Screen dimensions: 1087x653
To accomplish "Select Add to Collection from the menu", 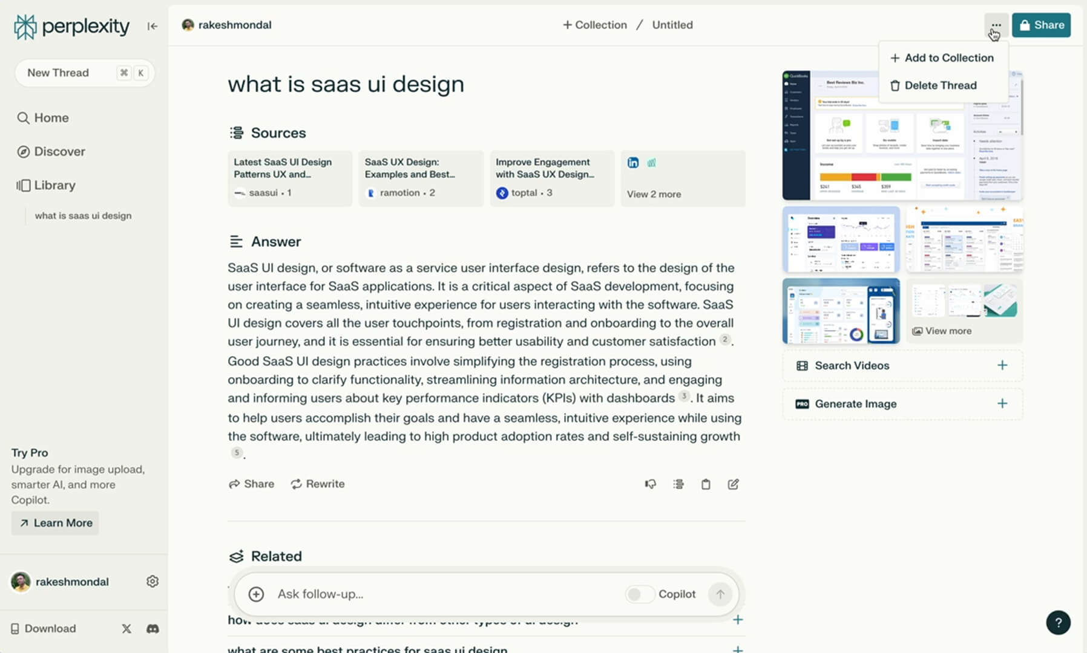I will pos(942,57).
